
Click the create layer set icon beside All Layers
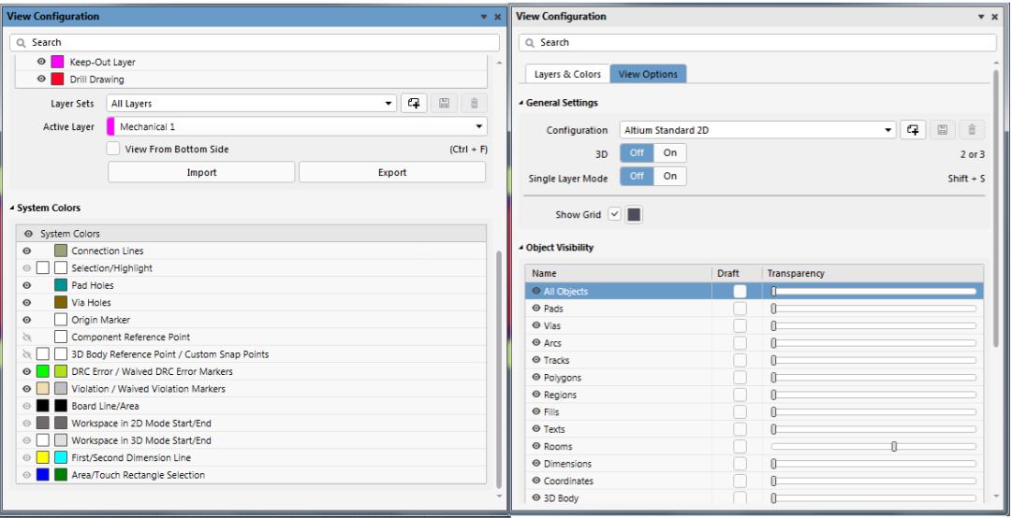[414, 104]
